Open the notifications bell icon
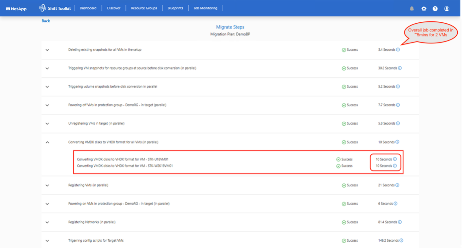The width and height of the screenshot is (463, 249). [x=412, y=9]
